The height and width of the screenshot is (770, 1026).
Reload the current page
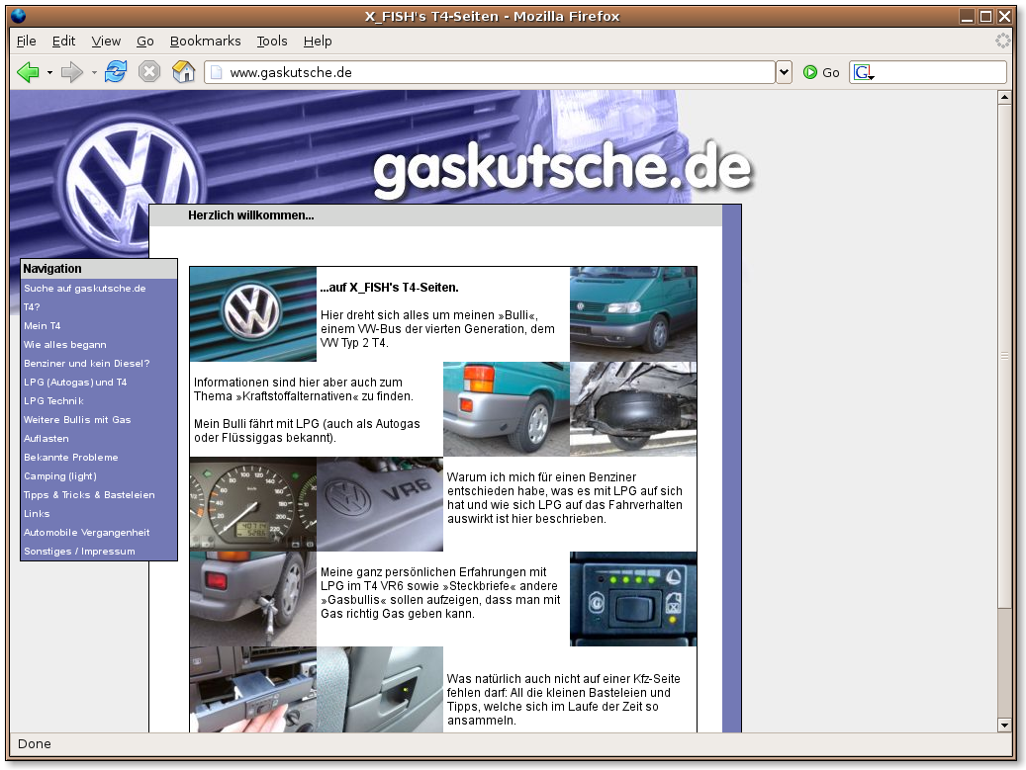point(116,72)
